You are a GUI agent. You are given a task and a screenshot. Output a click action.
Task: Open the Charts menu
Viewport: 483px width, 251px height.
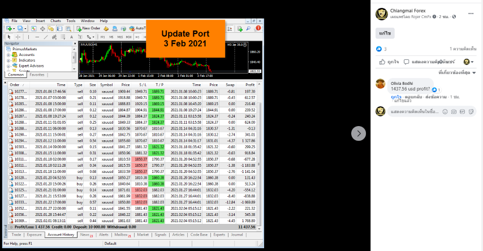(x=56, y=21)
